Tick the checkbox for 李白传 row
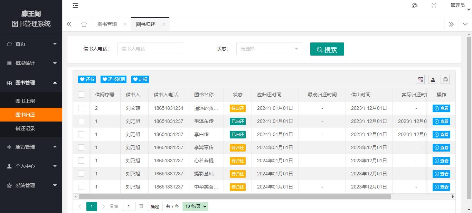Screen dimensions: 472x213 coord(81,134)
